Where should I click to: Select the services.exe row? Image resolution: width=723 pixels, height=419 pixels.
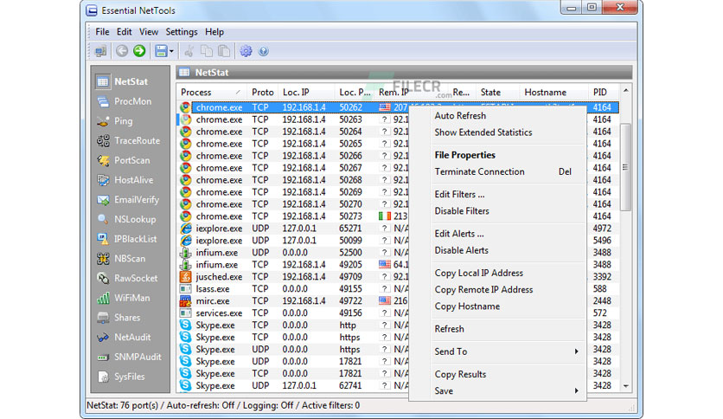399,313
